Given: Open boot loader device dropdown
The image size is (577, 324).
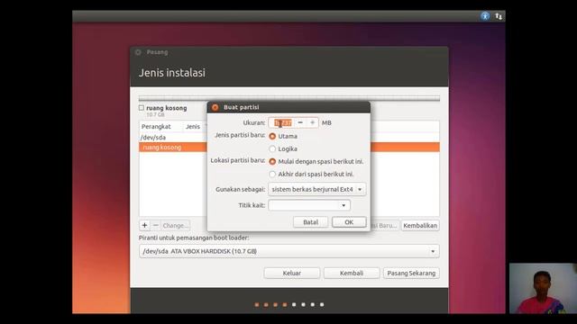Looking at the screenshot, I should pyautogui.click(x=289, y=251).
